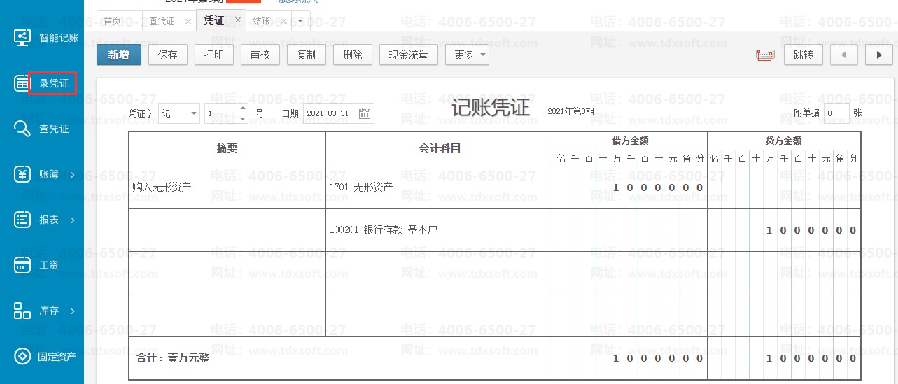
Task: Expand the tab list dropdown arrow
Action: point(300,21)
